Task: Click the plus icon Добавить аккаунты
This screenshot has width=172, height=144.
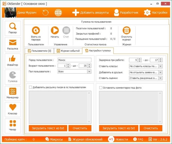Action: (x=76, y=13)
